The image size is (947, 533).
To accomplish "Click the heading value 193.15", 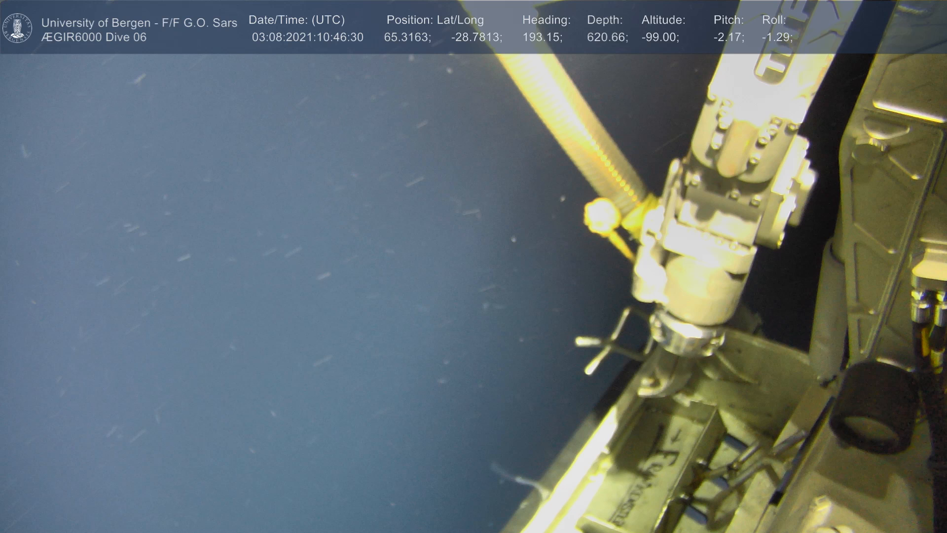I will [542, 37].
